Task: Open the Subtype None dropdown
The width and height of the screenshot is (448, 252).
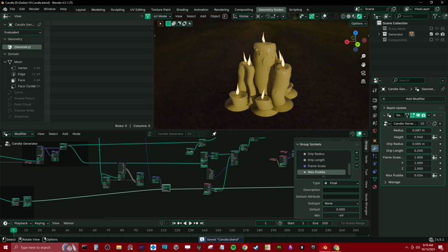Action: [341, 203]
